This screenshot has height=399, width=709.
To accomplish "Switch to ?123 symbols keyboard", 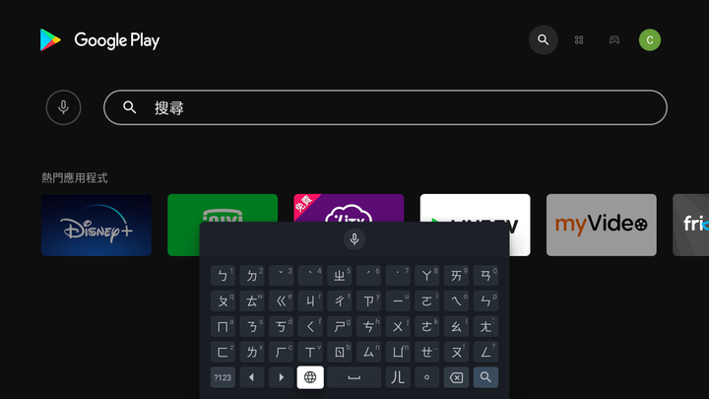I will point(223,377).
